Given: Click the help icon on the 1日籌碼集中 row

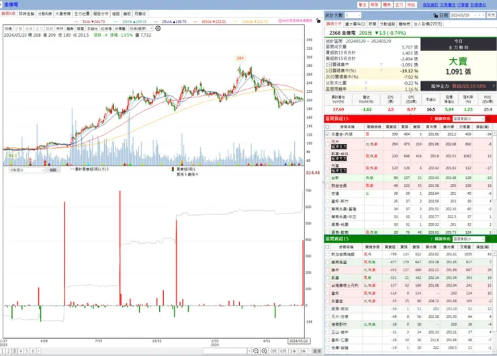Looking at the screenshot, I should (x=381, y=64).
